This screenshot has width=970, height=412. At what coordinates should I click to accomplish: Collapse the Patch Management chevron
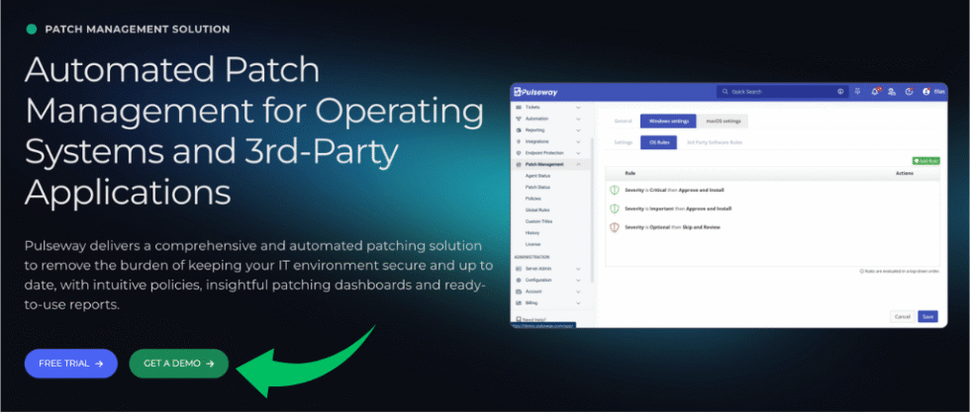[578, 164]
